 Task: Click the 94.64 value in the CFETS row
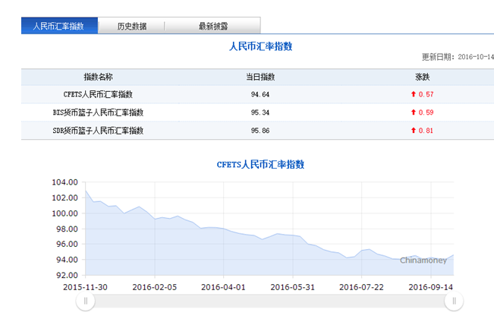tap(260, 94)
